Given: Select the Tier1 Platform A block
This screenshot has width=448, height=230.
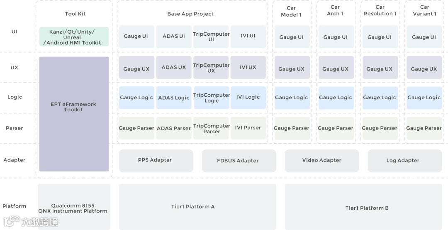Looking at the screenshot, I should tap(197, 207).
